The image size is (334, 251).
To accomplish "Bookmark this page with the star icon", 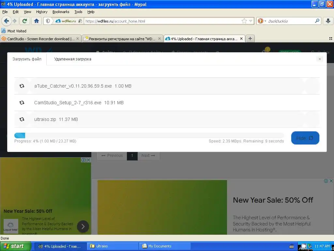I will coord(244,21).
